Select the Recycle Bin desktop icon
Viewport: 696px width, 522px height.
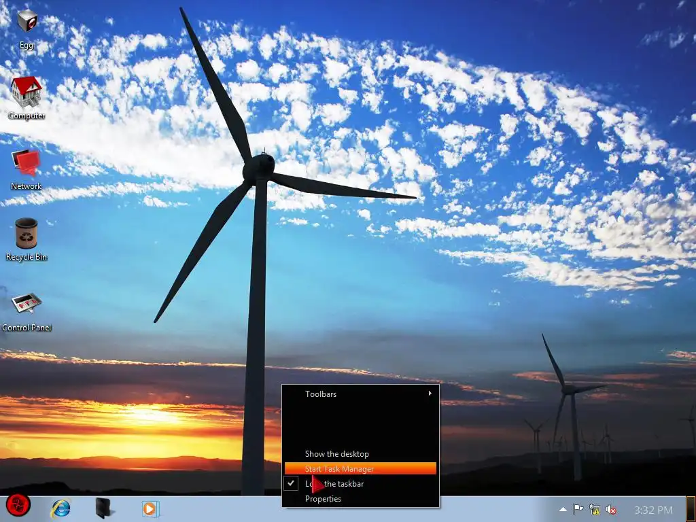click(27, 240)
